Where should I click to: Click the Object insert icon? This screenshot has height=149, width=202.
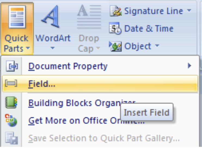coord(115,46)
